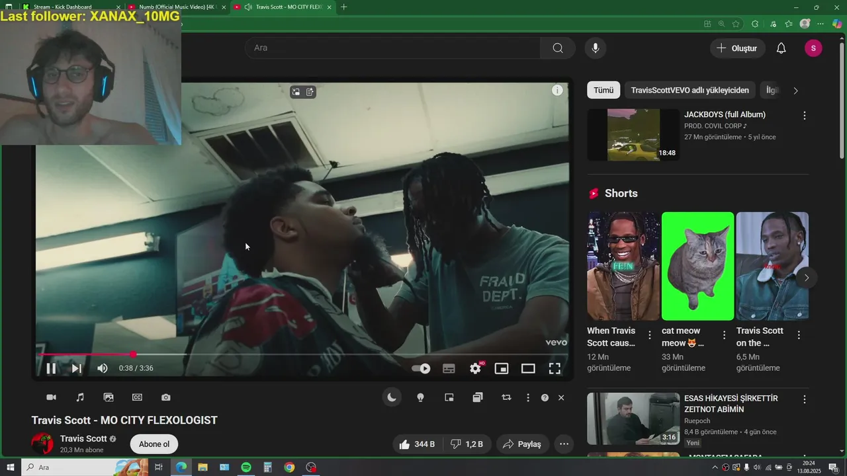The width and height of the screenshot is (847, 476).
Task: Toggle theater mode
Action: click(x=528, y=369)
